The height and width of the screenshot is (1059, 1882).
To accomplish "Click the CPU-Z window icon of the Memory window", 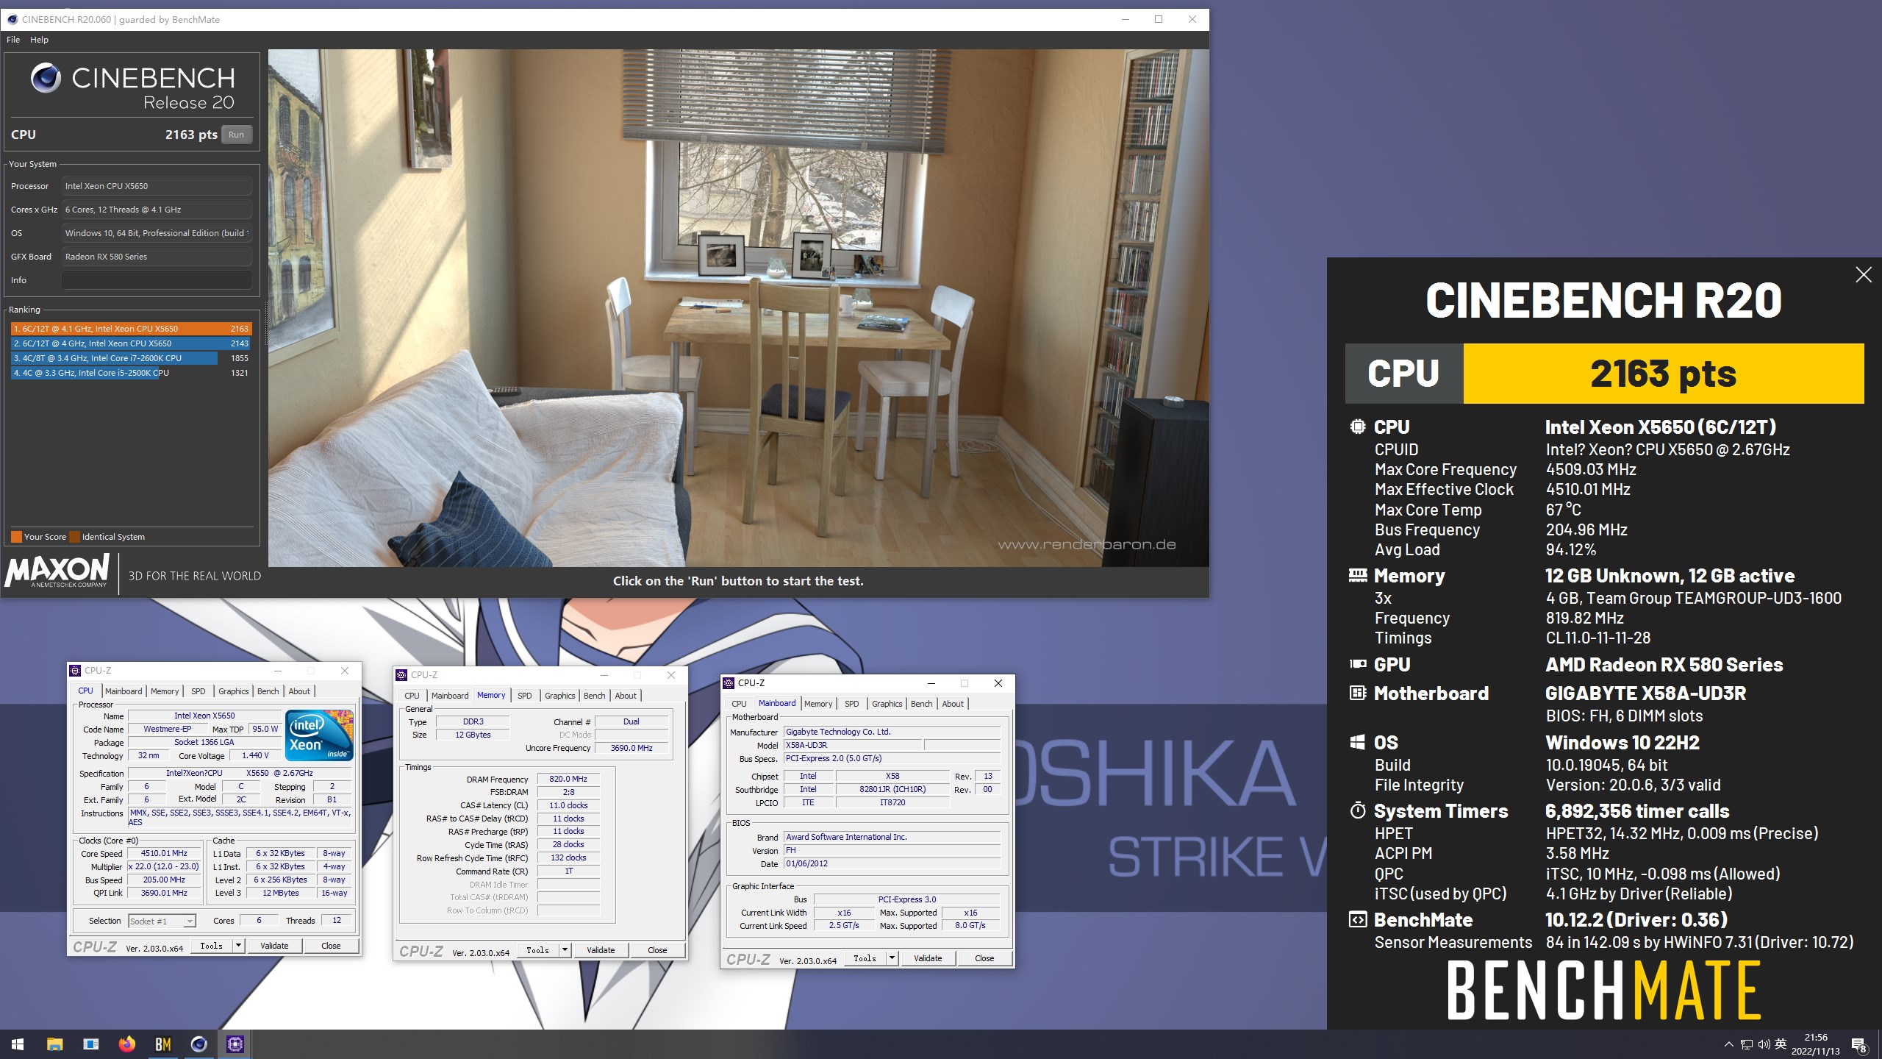I will (x=401, y=675).
